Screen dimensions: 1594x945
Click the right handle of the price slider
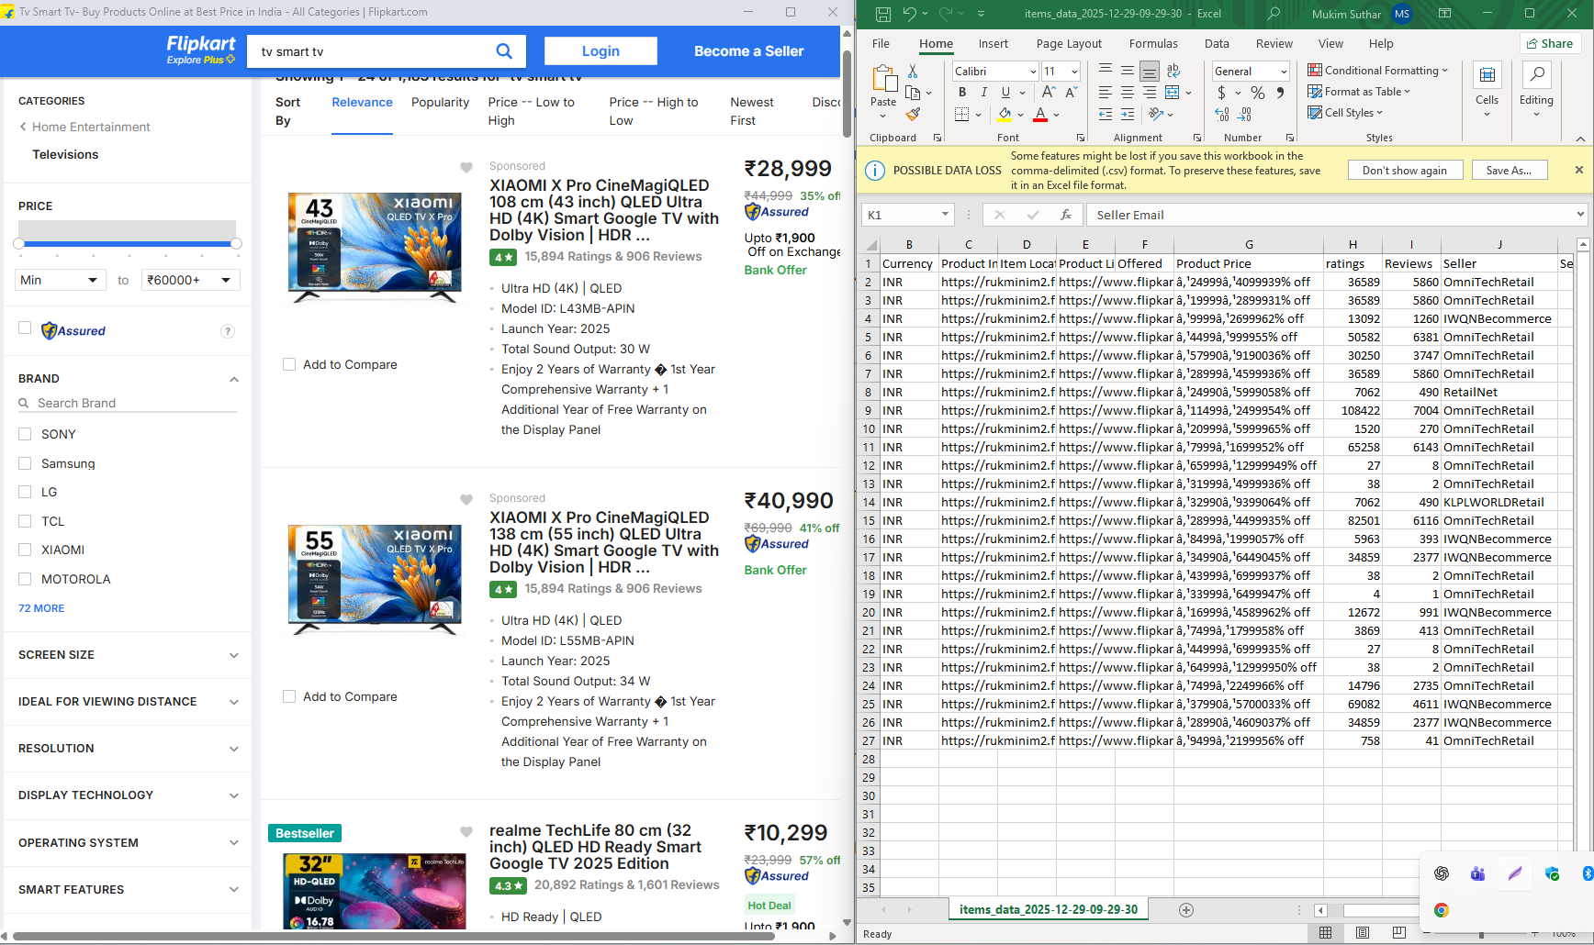coord(236,243)
